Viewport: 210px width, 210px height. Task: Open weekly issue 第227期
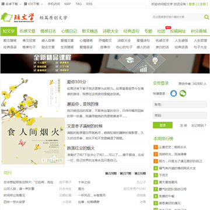pos(125,173)
